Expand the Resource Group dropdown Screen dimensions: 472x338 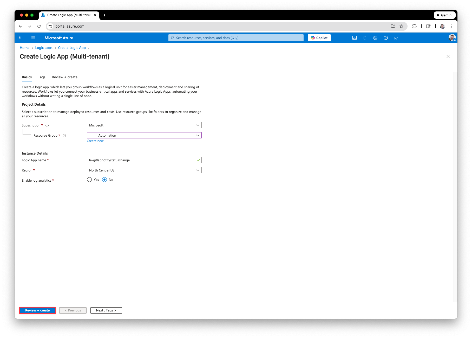click(144, 135)
